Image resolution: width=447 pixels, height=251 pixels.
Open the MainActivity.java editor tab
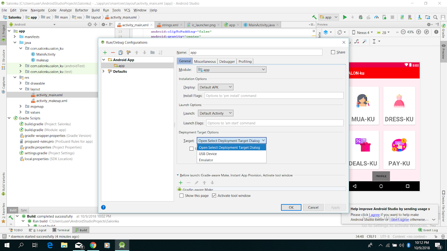click(x=261, y=25)
